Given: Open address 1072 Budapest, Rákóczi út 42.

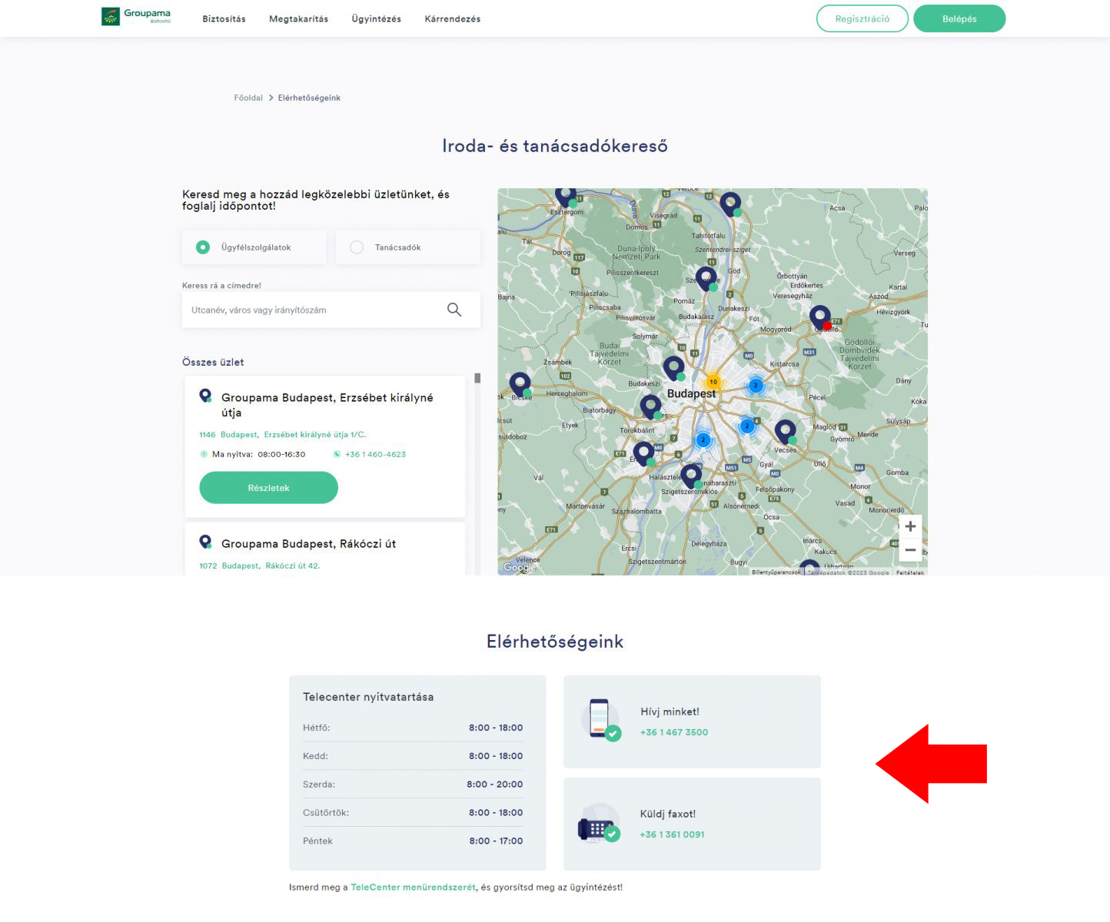Looking at the screenshot, I should (x=260, y=565).
